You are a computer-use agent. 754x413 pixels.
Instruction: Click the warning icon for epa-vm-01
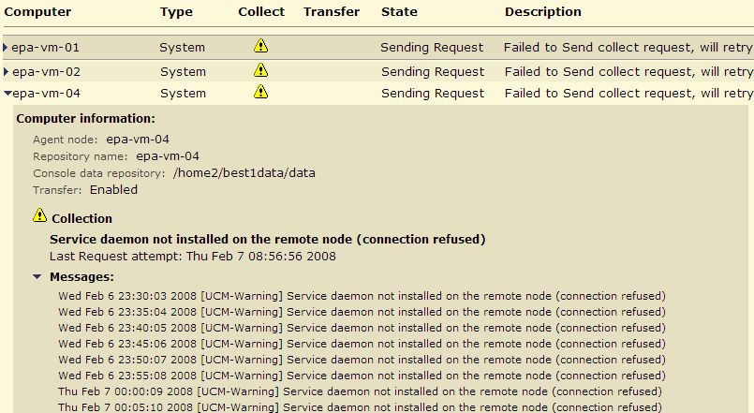(x=260, y=46)
